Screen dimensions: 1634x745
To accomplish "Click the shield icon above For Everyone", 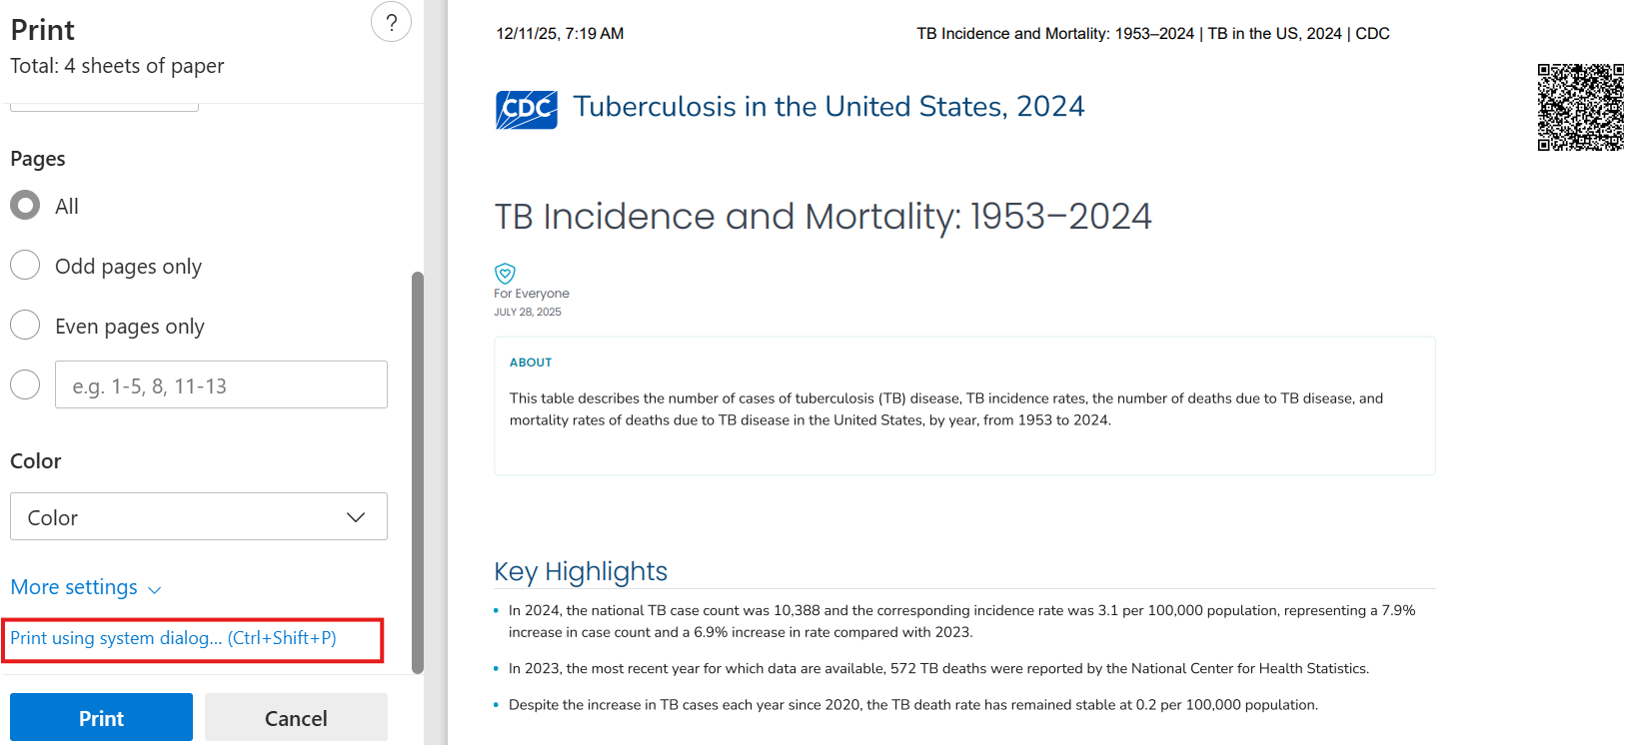I will [x=505, y=273].
